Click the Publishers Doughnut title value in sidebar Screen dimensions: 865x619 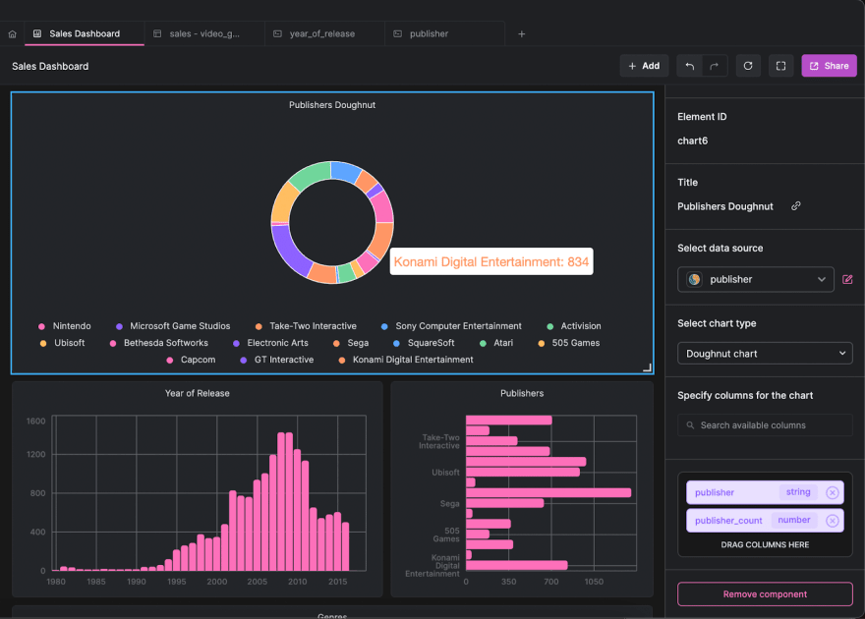[x=724, y=206]
